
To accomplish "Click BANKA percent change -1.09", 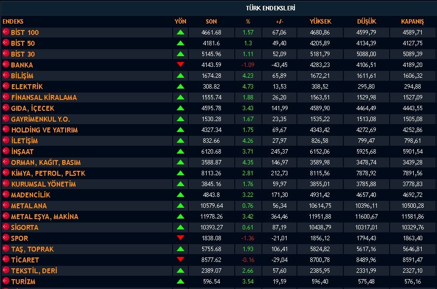I will pos(248,65).
